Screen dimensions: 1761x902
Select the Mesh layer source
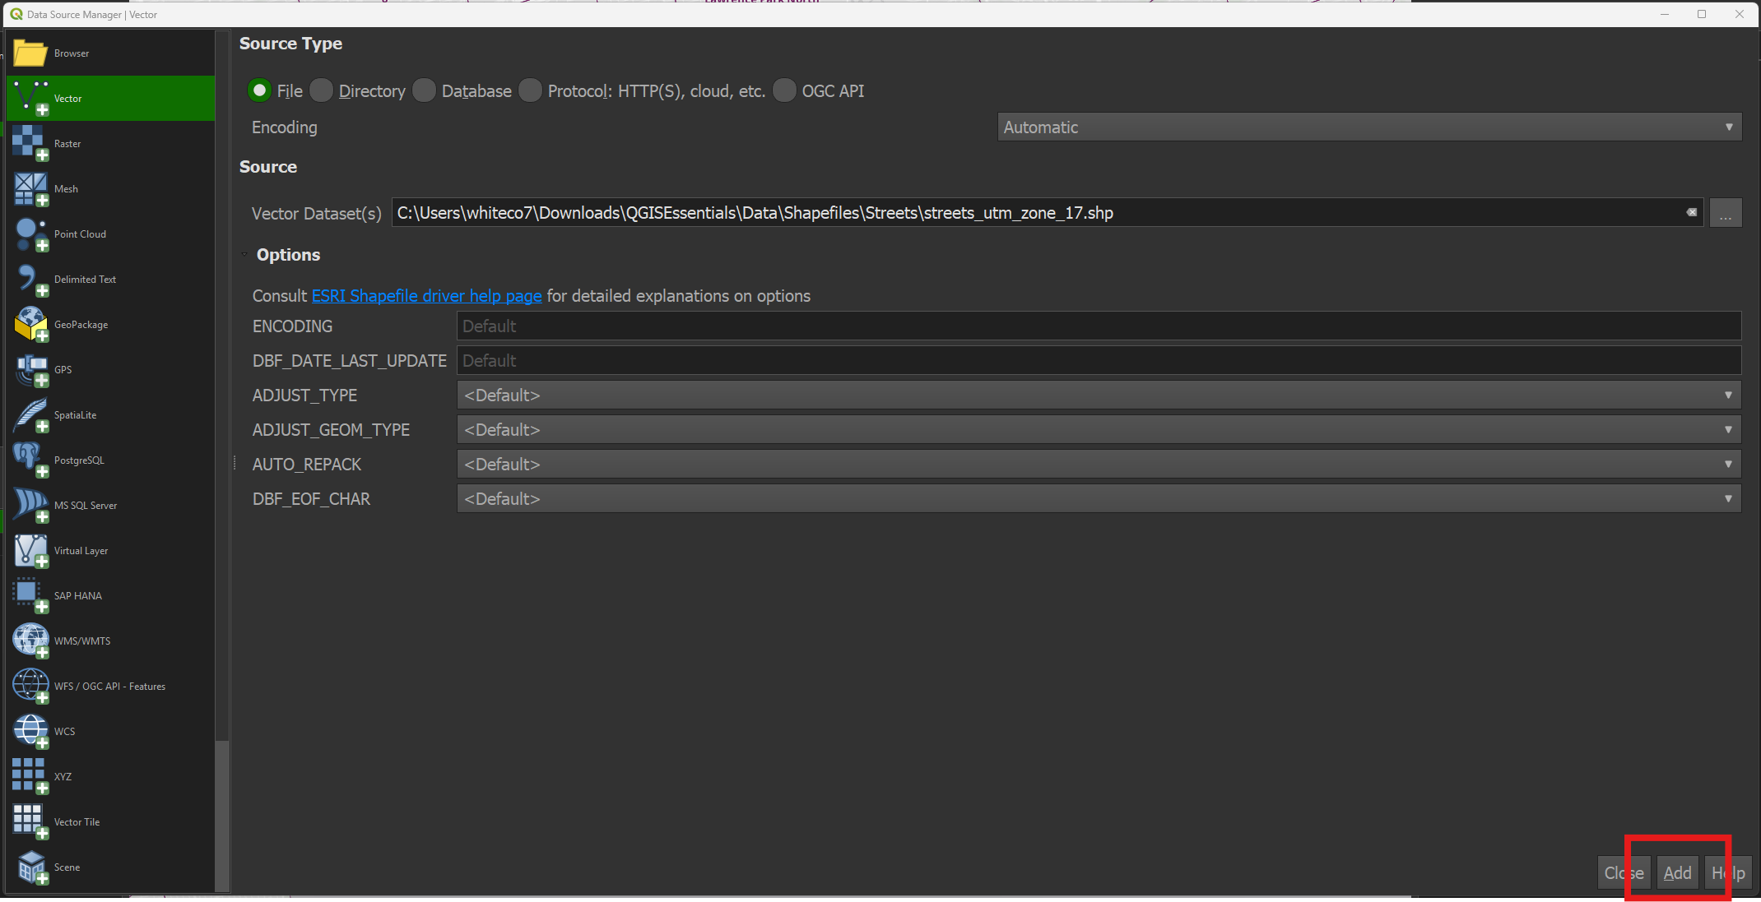click(110, 189)
